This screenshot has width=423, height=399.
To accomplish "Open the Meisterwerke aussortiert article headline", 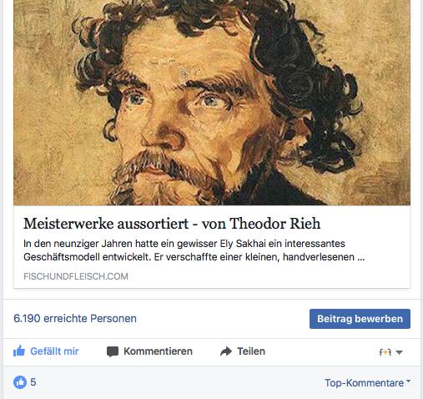I will coord(172,224).
